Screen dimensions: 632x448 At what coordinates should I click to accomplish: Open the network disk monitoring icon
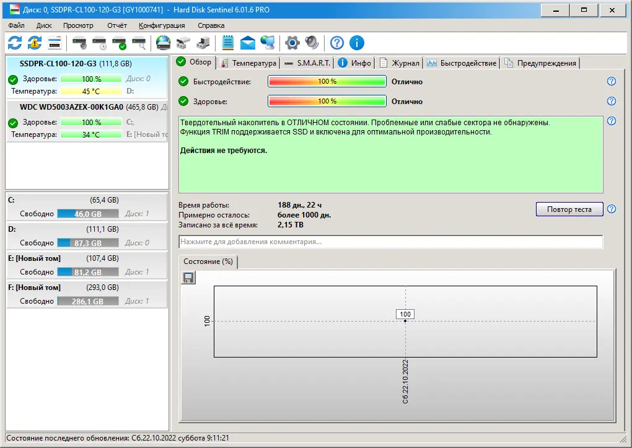(267, 43)
